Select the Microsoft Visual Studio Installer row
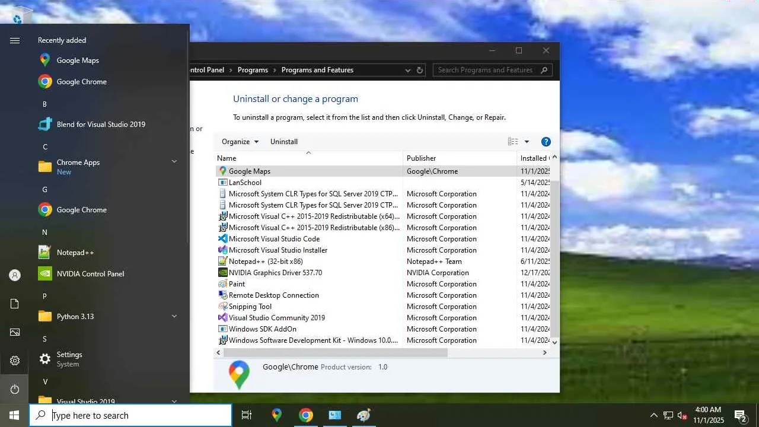Viewport: 759px width, 427px height. 382,250
